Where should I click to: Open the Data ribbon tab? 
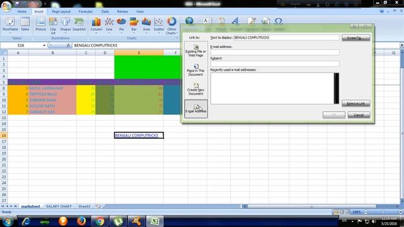(105, 11)
